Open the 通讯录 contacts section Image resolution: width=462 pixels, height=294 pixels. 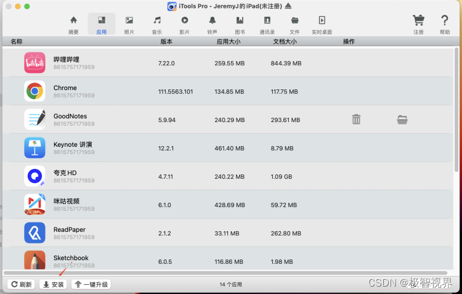[x=267, y=25]
